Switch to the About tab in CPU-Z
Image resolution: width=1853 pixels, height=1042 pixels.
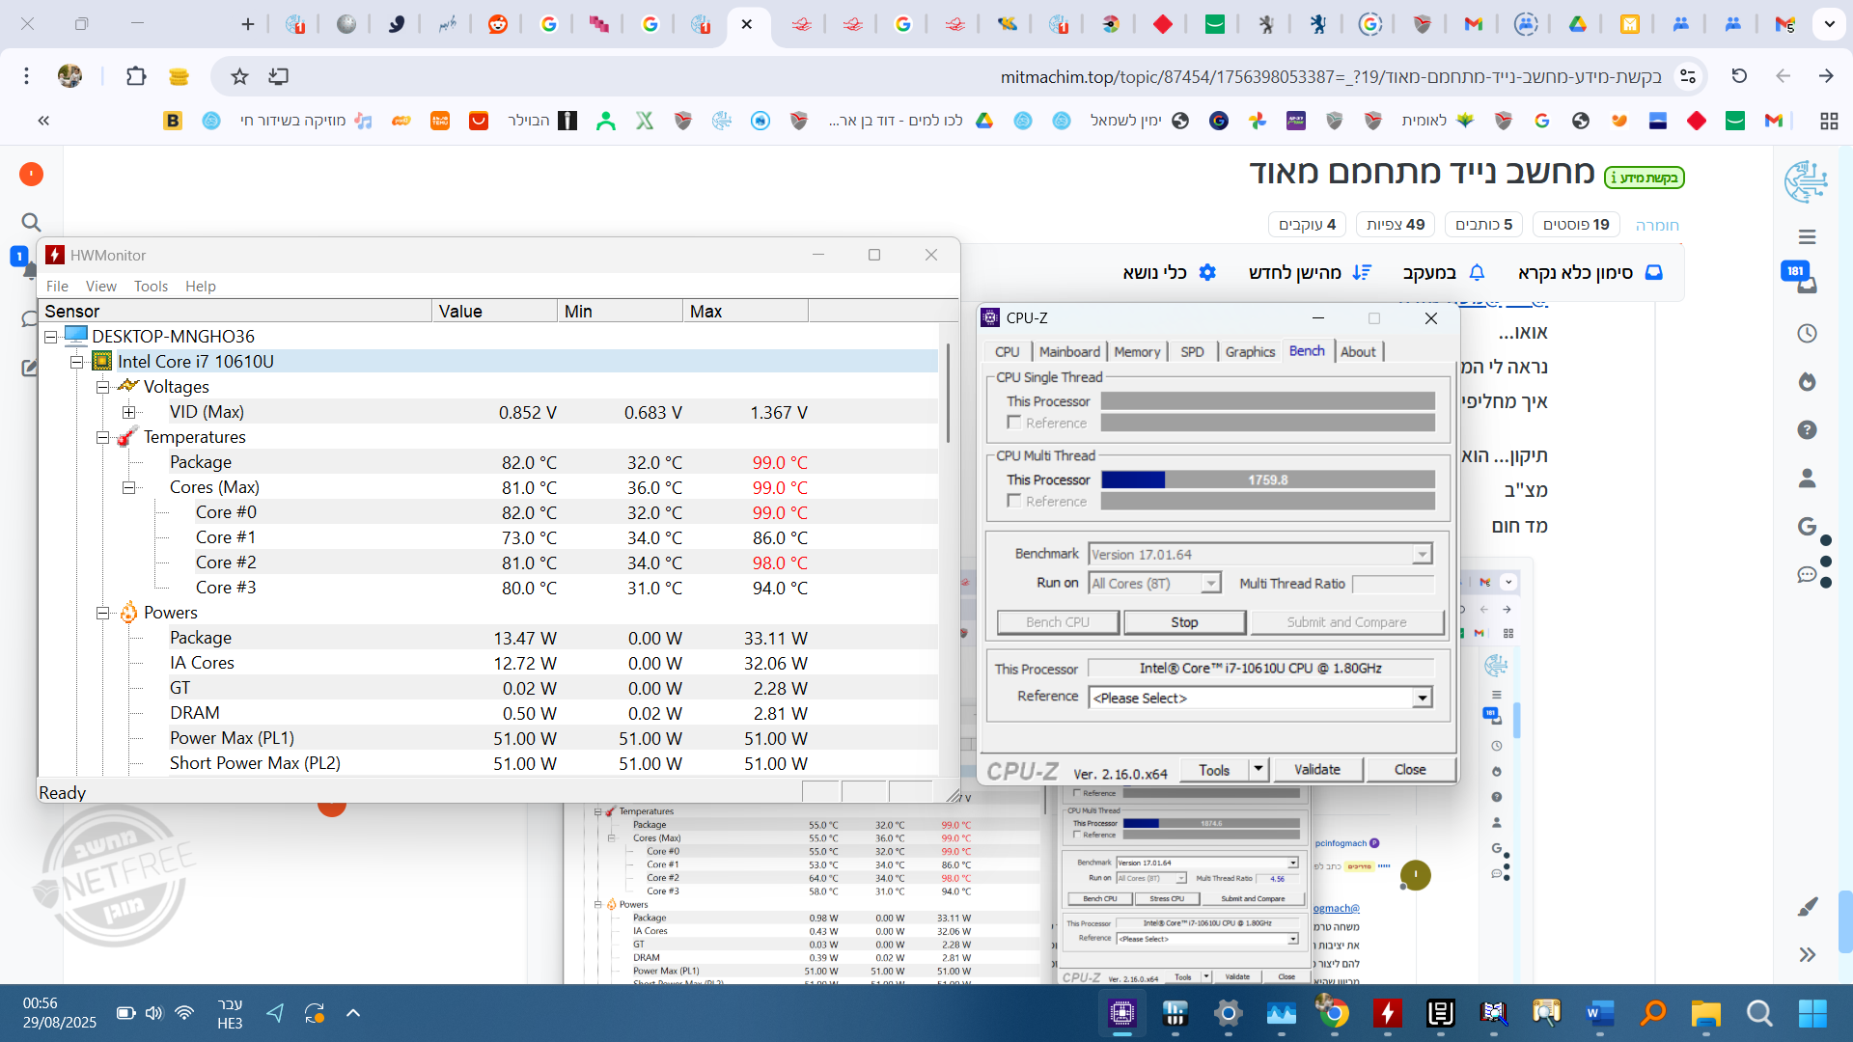(x=1358, y=352)
